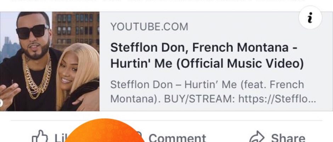Click the YOUTUBE.COM source label

pos(149,27)
